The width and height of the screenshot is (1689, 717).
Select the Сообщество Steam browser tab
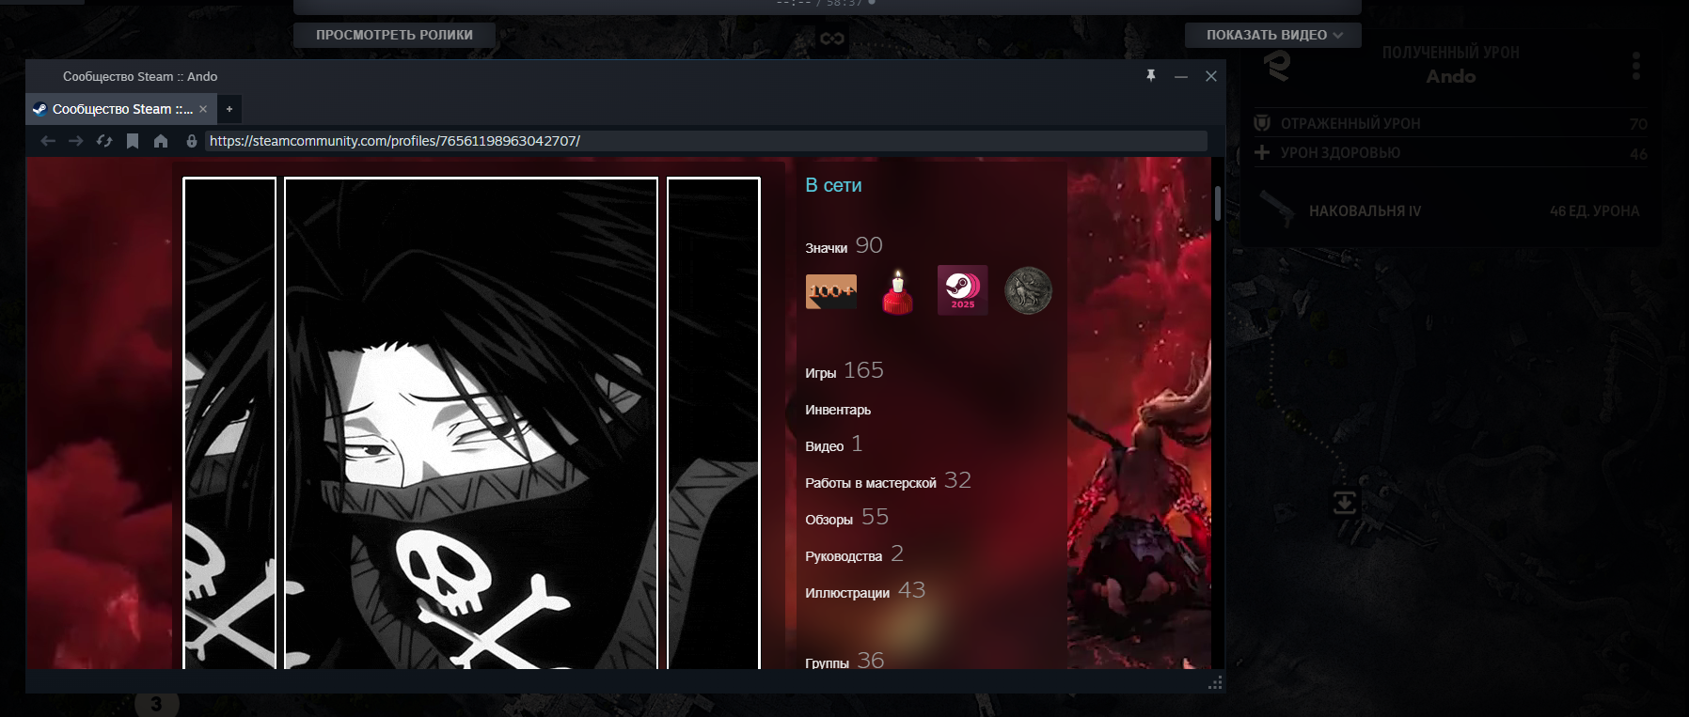point(120,109)
